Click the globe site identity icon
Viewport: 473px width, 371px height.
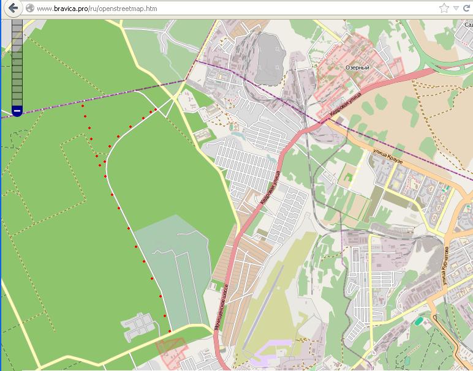pyautogui.click(x=29, y=9)
